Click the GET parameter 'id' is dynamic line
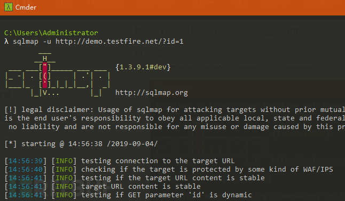The image size is (345, 201). (x=166, y=195)
